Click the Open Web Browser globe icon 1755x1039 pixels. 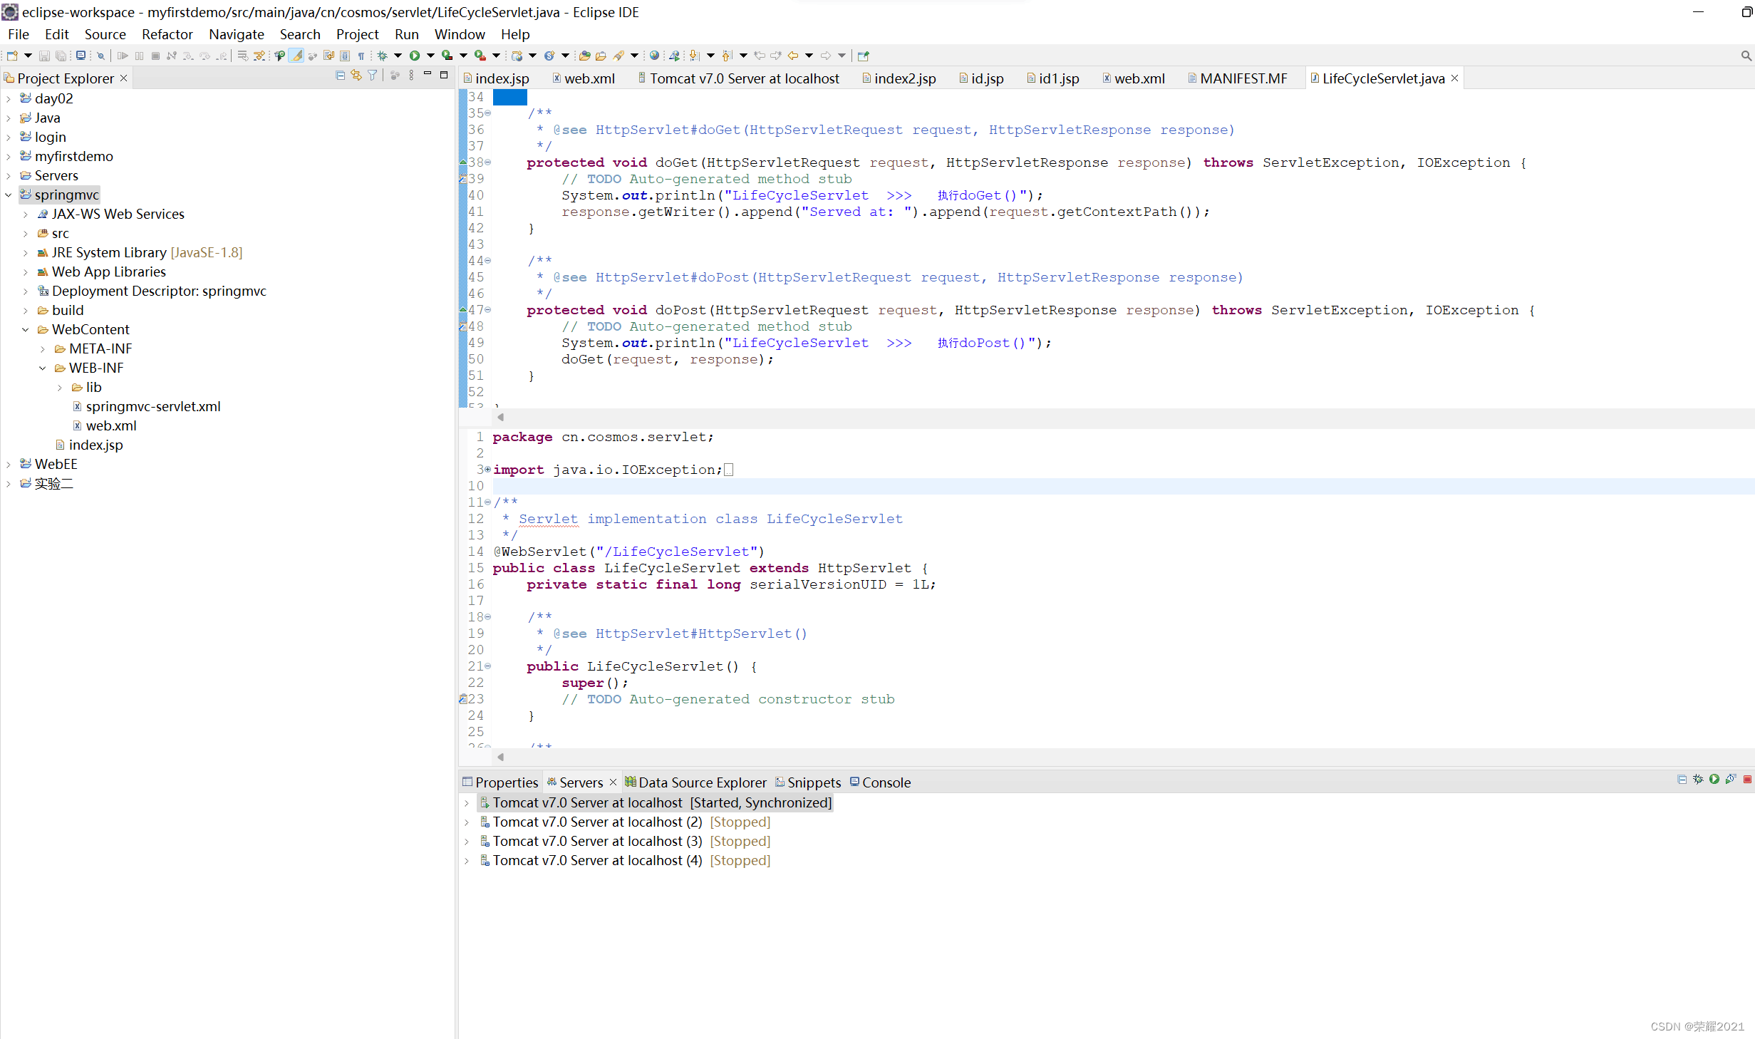coord(654,56)
